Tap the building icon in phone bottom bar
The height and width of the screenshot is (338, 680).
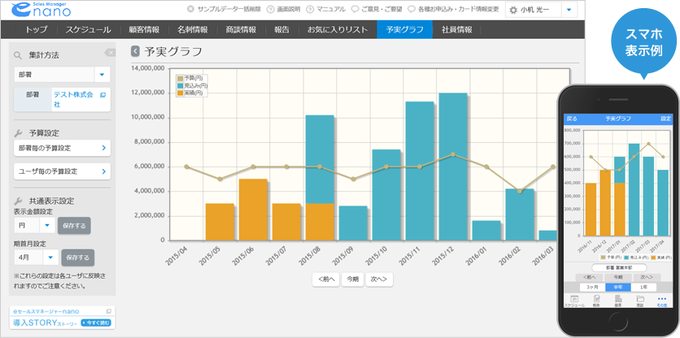pyautogui.click(x=618, y=298)
